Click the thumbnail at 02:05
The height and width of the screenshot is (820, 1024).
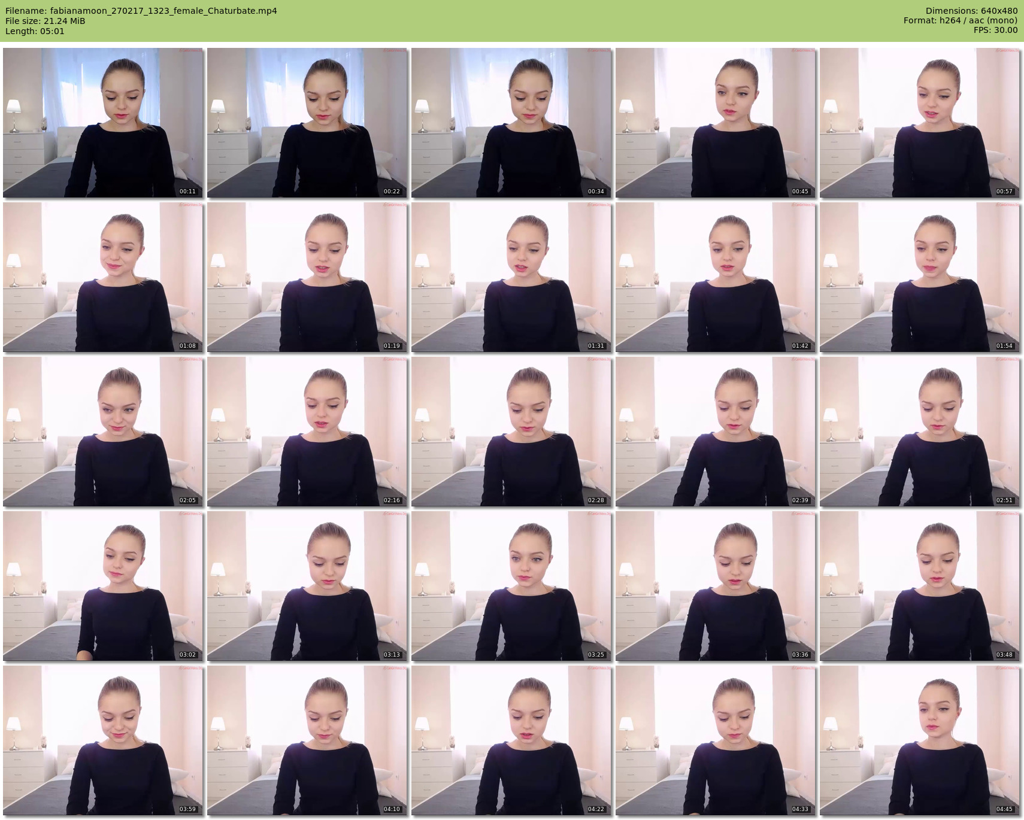pyautogui.click(x=103, y=432)
